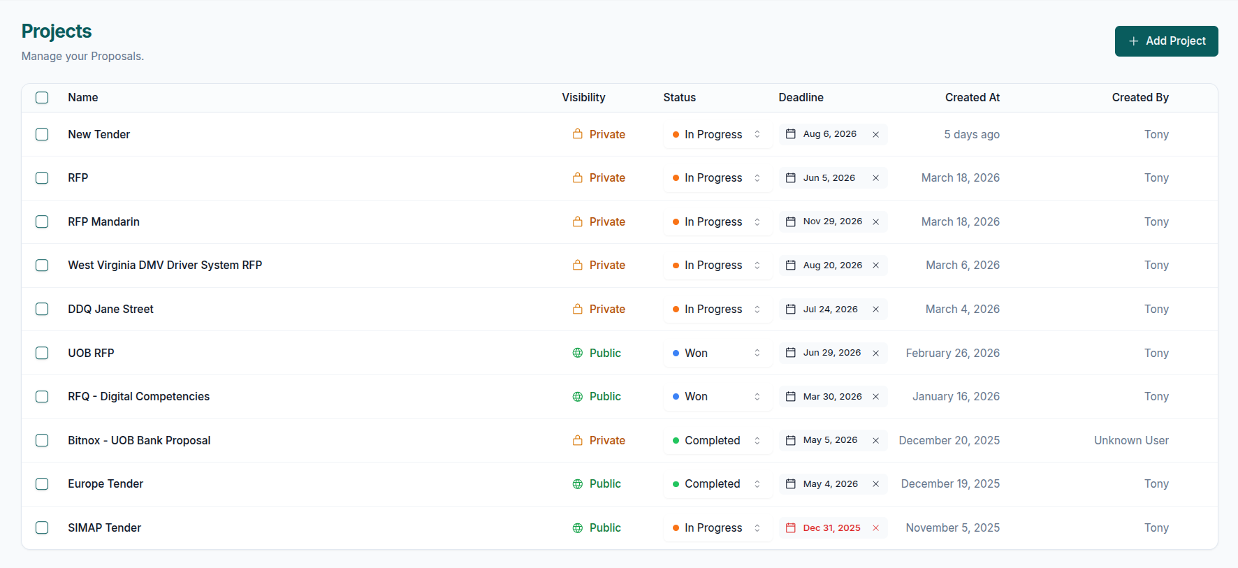Change Completed status of Europe Tender
This screenshot has height=568, width=1238.
click(718, 483)
